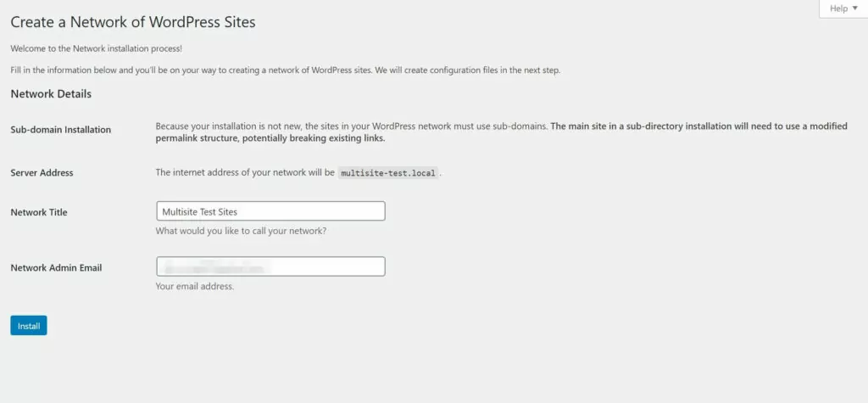Image resolution: width=868 pixels, height=403 pixels.
Task: Click 'What would you like to call your network?' hint
Action: pyautogui.click(x=241, y=231)
